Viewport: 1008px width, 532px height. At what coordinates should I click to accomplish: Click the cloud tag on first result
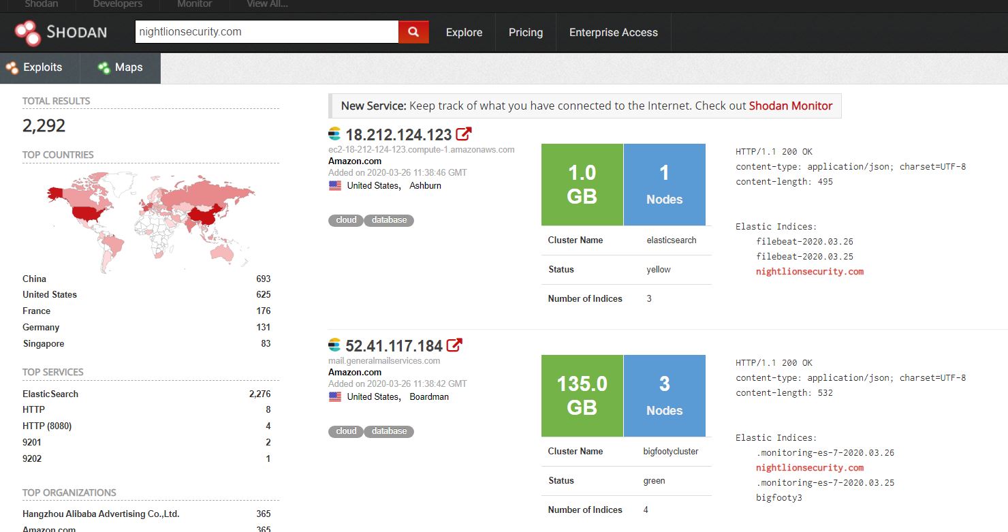[x=346, y=220]
